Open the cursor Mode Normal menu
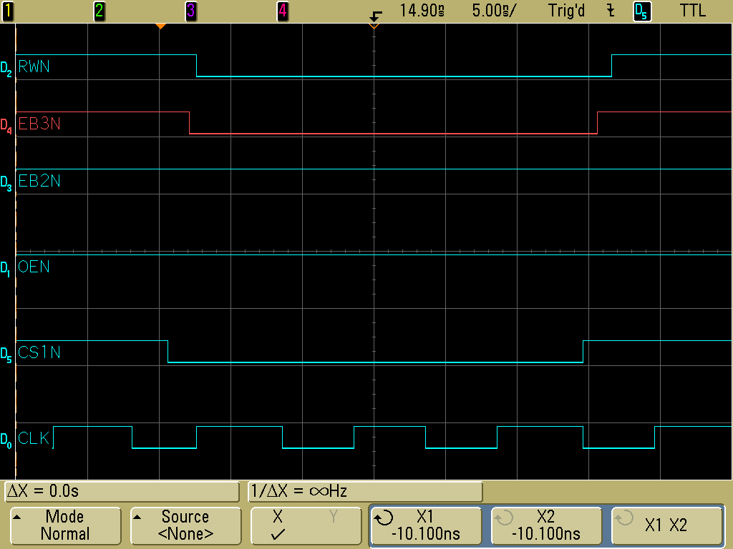 click(64, 525)
